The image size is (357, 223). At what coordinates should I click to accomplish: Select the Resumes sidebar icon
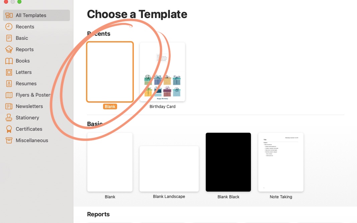(x=9, y=84)
